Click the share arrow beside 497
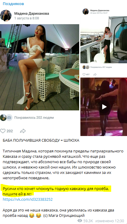This screenshot has width=127, height=224. click(95, 75)
